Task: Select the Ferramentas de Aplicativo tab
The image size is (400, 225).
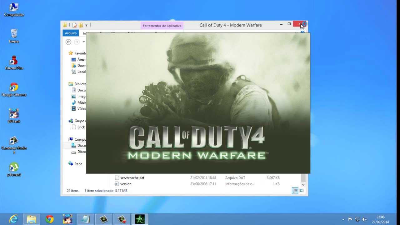Action: [x=162, y=26]
